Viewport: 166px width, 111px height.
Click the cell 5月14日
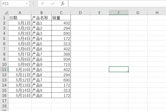pyautogui.click(x=20, y=90)
